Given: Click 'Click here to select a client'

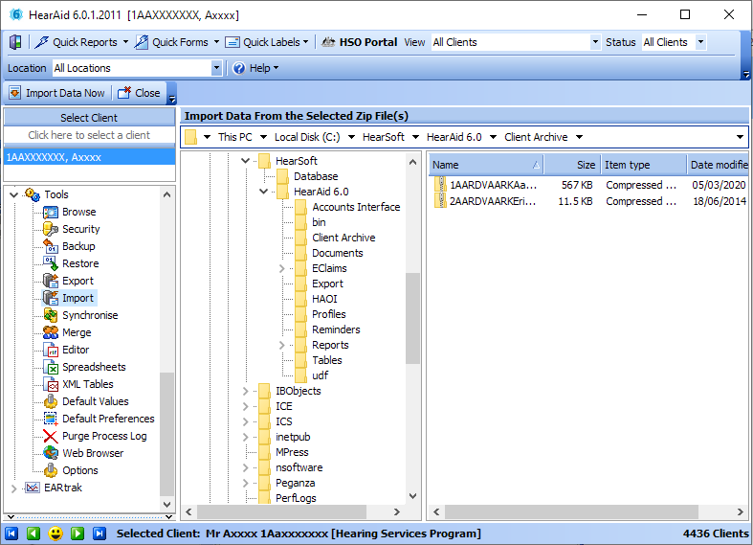Looking at the screenshot, I should [x=89, y=135].
